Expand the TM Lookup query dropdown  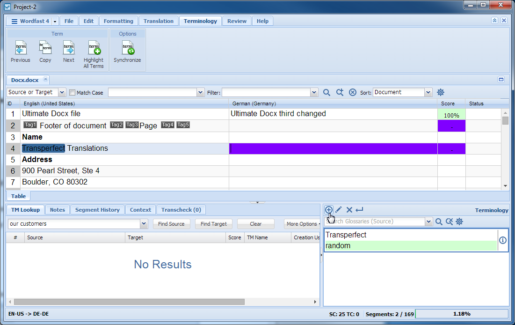click(144, 224)
